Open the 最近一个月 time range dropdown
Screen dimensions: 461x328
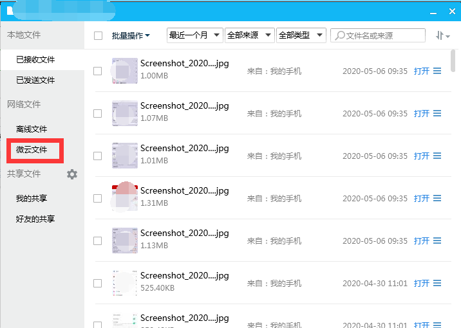pos(194,35)
